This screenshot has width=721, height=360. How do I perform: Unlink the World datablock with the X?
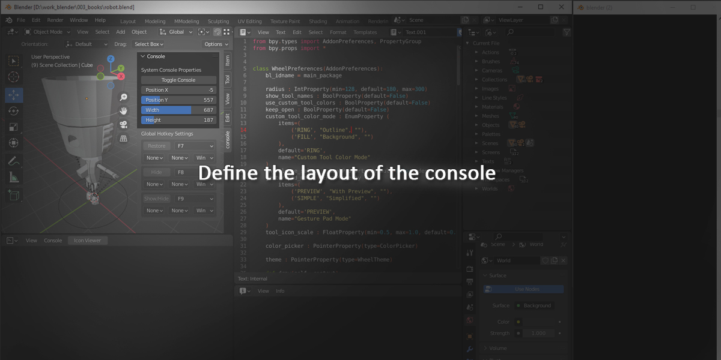[x=563, y=260]
